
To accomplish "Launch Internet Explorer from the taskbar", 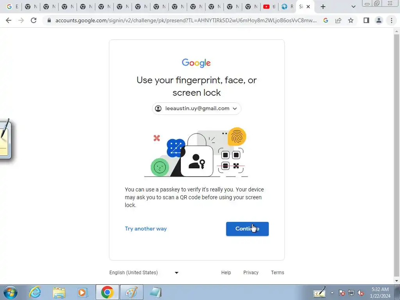I will click(35, 292).
